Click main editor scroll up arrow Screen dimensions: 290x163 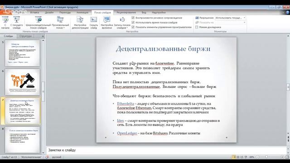pos(288,36)
